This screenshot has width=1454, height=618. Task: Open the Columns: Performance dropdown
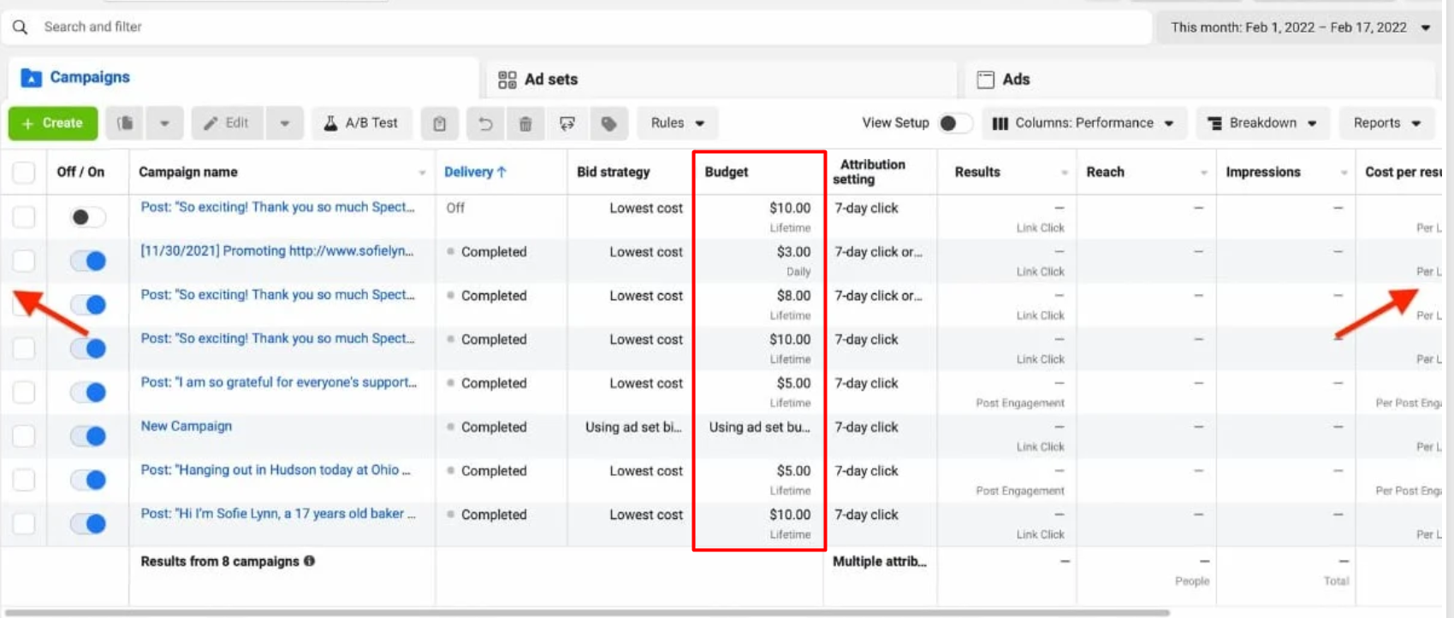(1083, 123)
